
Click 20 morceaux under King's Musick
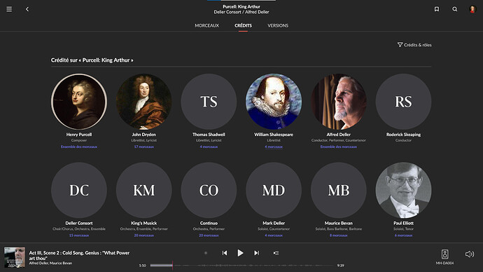click(144, 236)
